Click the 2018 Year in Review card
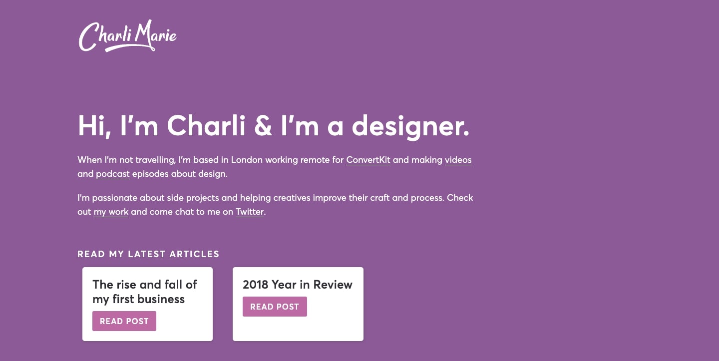 pyautogui.click(x=298, y=304)
